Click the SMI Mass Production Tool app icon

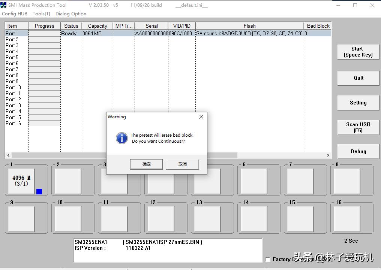pos(3,5)
